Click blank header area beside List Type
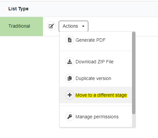The width and height of the screenshot is (158, 138). pyautogui.click(x=93, y=9)
